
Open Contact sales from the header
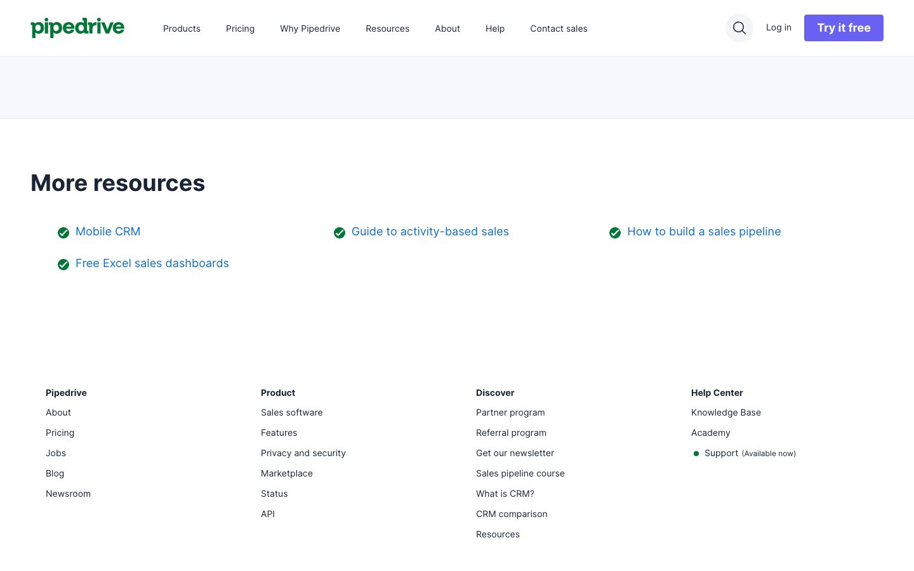coord(559,29)
